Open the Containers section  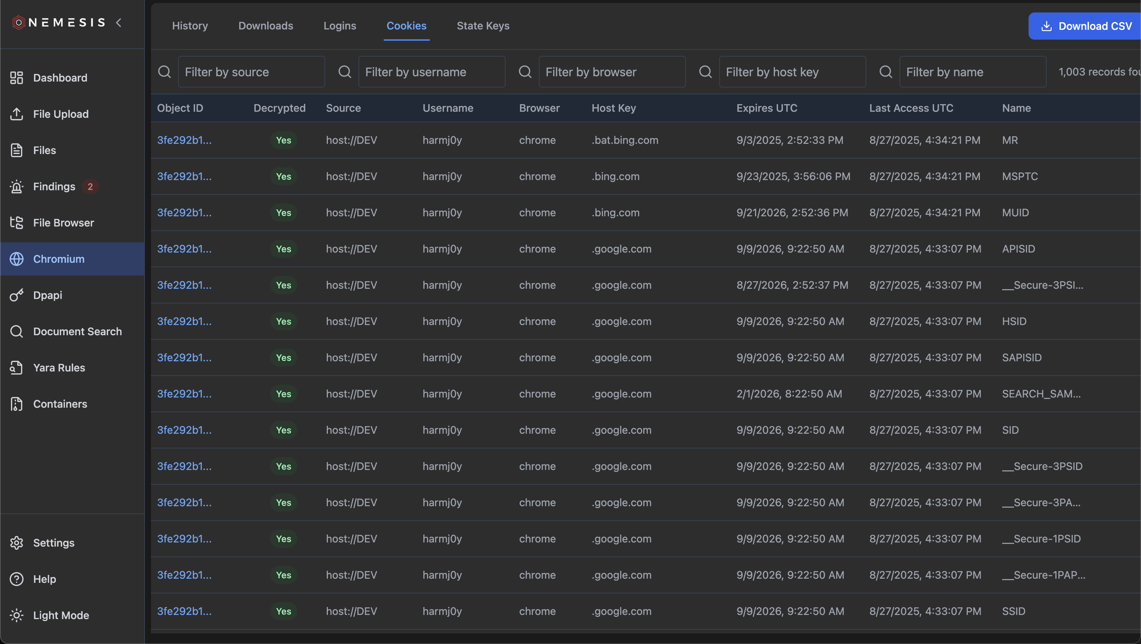click(60, 404)
